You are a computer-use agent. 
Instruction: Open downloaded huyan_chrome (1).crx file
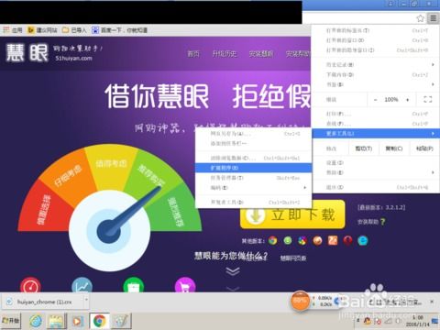tap(42, 302)
